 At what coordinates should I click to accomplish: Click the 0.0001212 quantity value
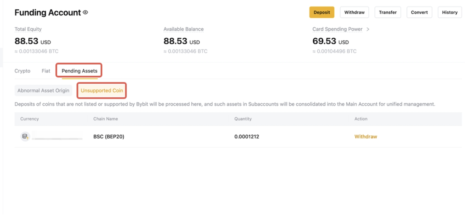(247, 137)
